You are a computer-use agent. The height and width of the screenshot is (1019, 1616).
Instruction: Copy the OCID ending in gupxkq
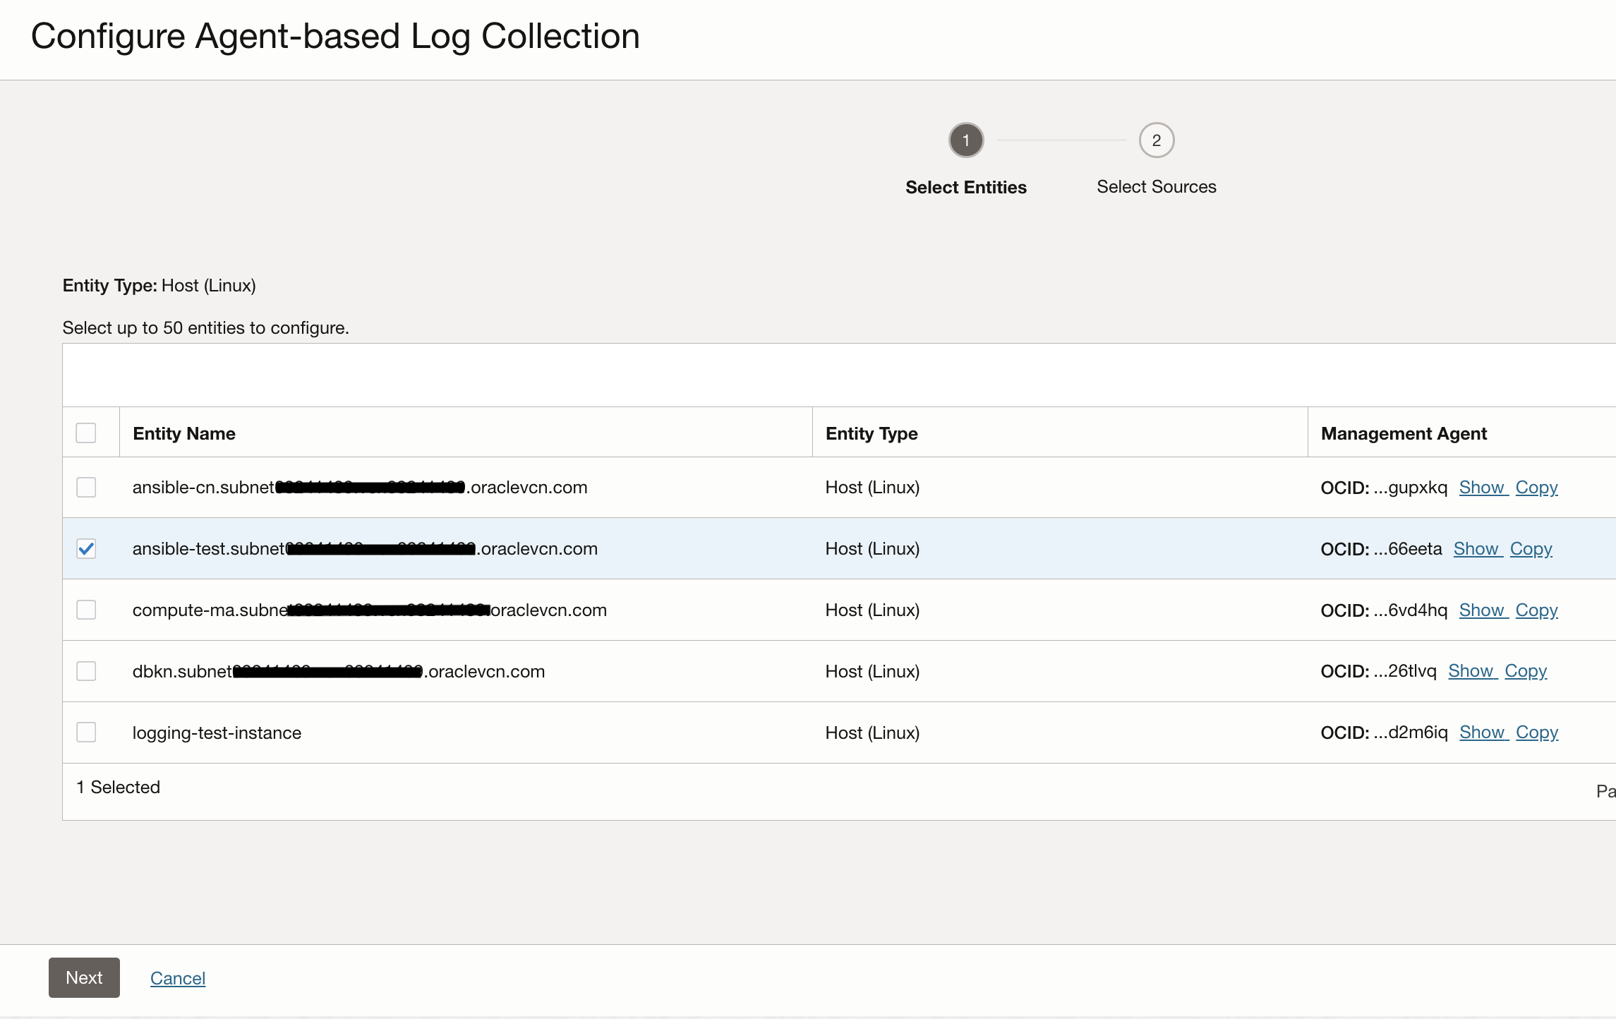click(x=1536, y=488)
